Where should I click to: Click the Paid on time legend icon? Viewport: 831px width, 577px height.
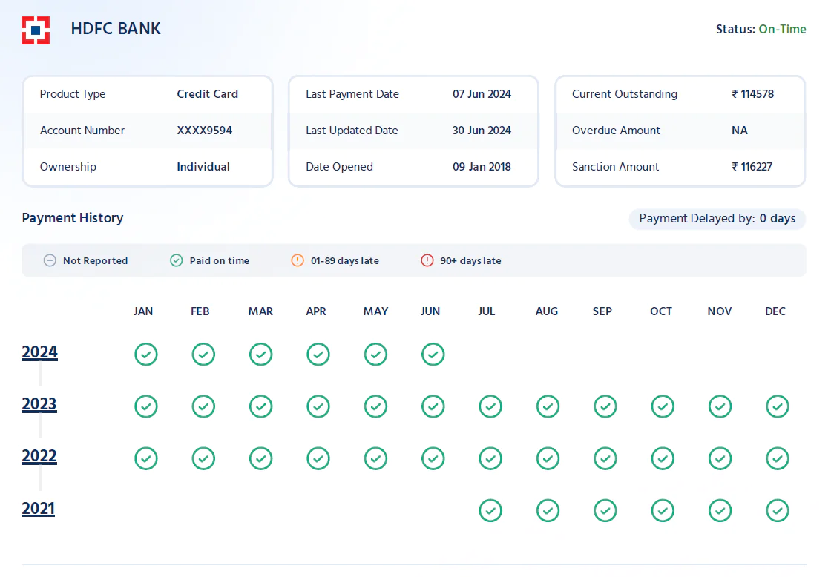coord(177,260)
